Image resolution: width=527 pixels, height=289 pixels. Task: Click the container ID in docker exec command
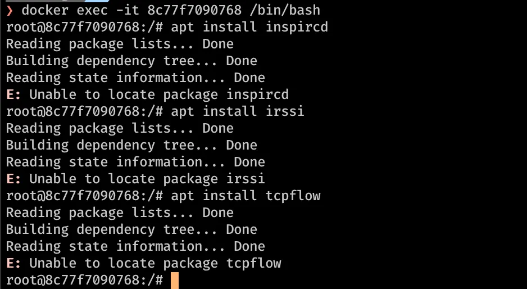click(194, 10)
